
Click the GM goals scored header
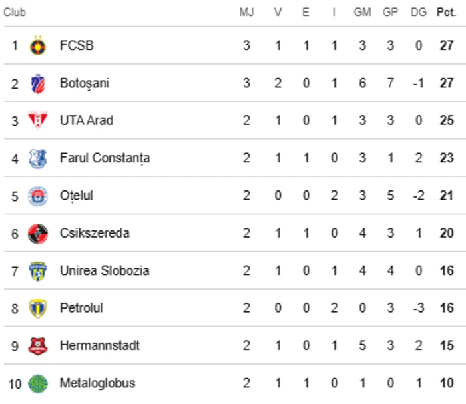click(x=362, y=13)
